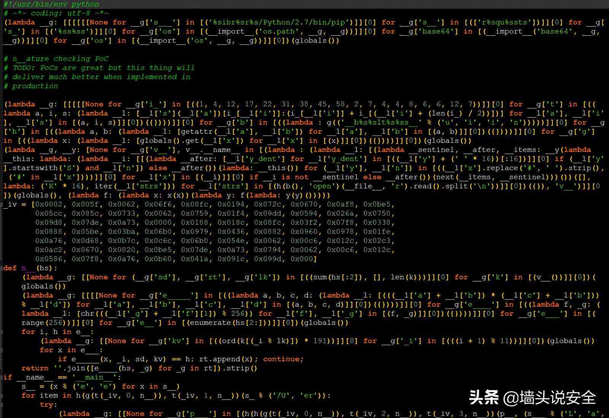Click the '# production' comment line
This screenshot has width=609, height=418.
(31, 86)
